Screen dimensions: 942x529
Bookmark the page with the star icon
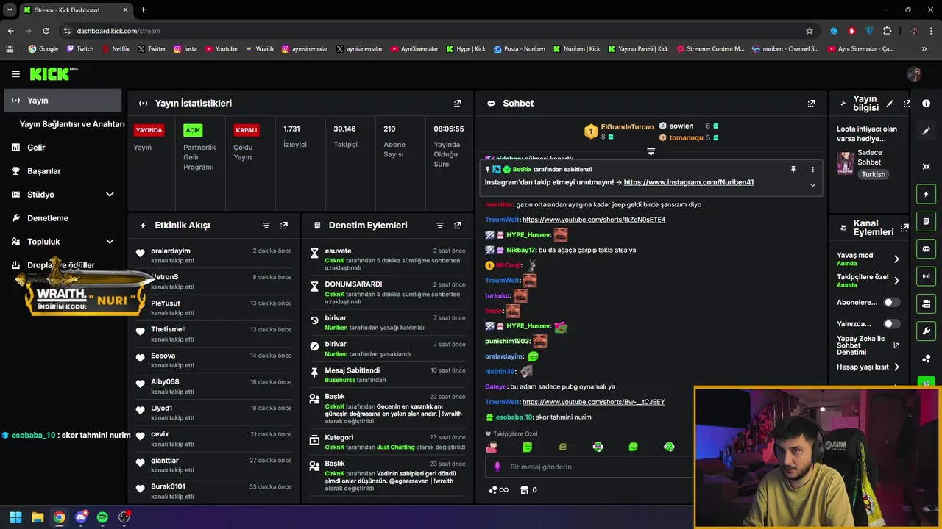coord(810,31)
